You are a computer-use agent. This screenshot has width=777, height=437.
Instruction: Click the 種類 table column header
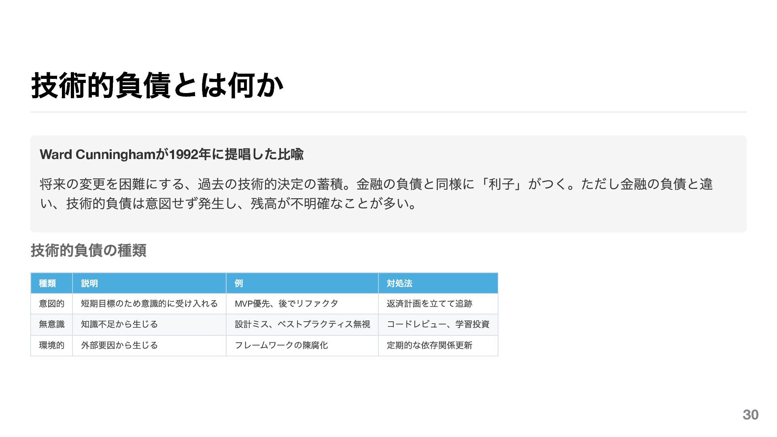pyautogui.click(x=47, y=283)
